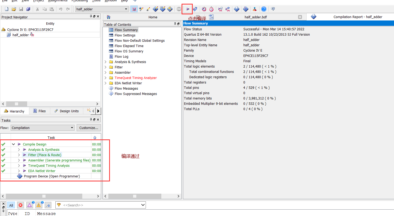Screen dimensions: 394x216
Task: Toggle the All messages filter
Action: tap(11, 205)
